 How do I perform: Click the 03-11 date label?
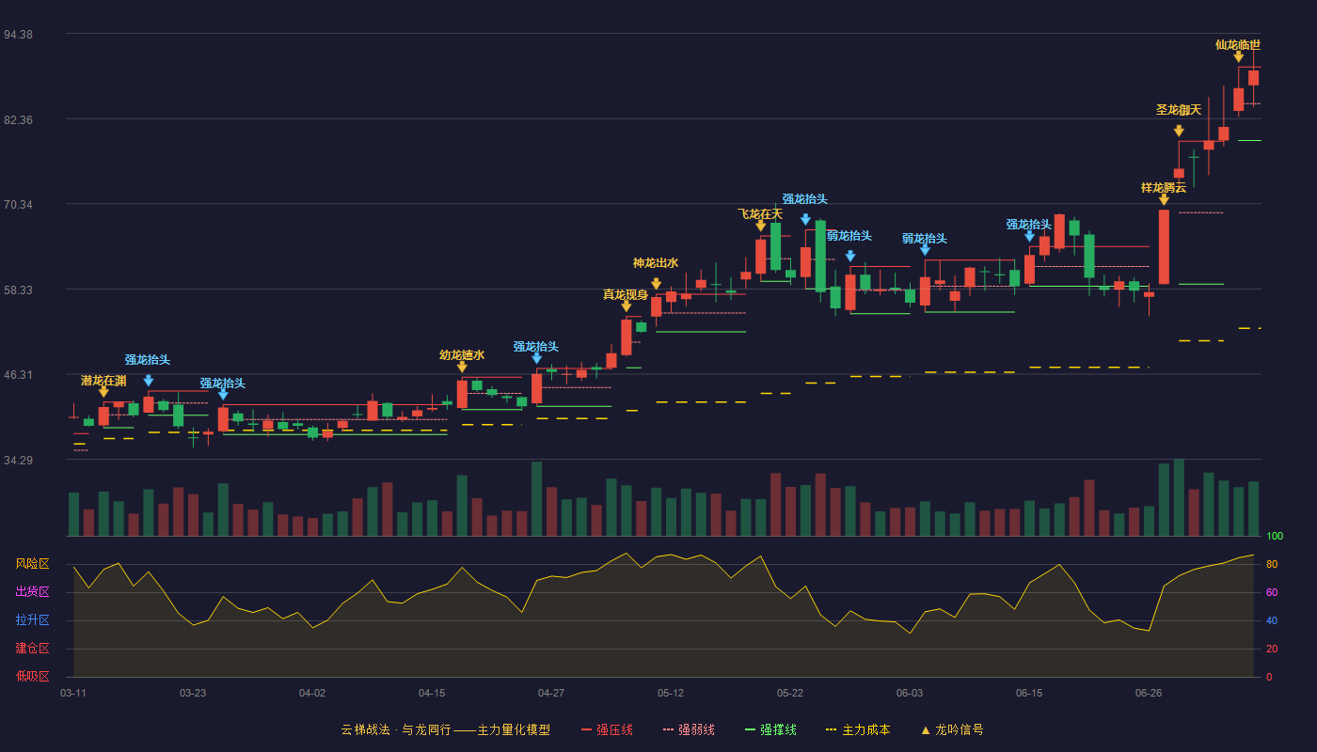coord(73,693)
